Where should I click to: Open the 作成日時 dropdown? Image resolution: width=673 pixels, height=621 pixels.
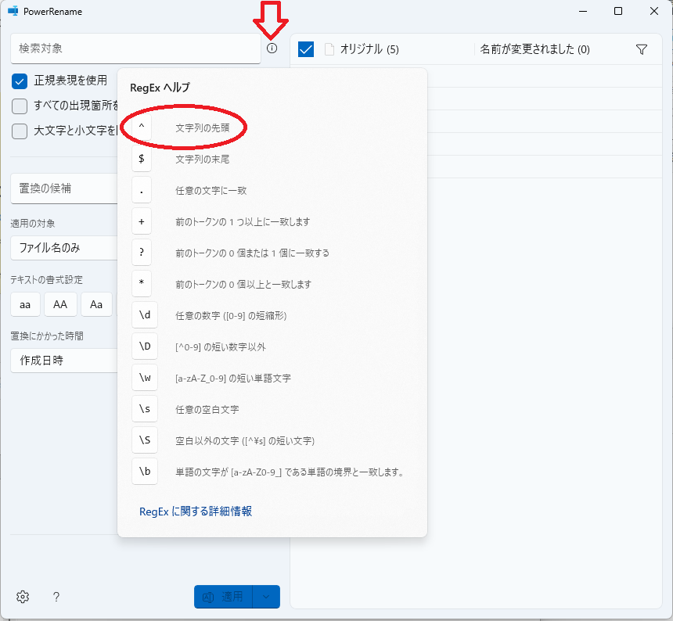pos(64,361)
